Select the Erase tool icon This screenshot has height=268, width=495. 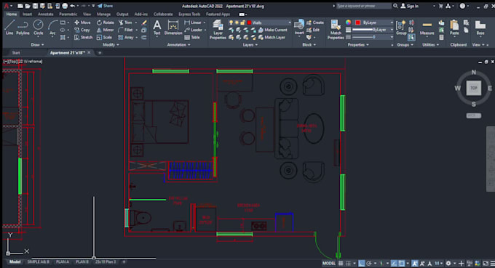coord(144,23)
